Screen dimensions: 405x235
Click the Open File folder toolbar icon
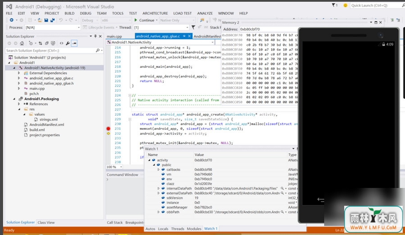(40, 20)
